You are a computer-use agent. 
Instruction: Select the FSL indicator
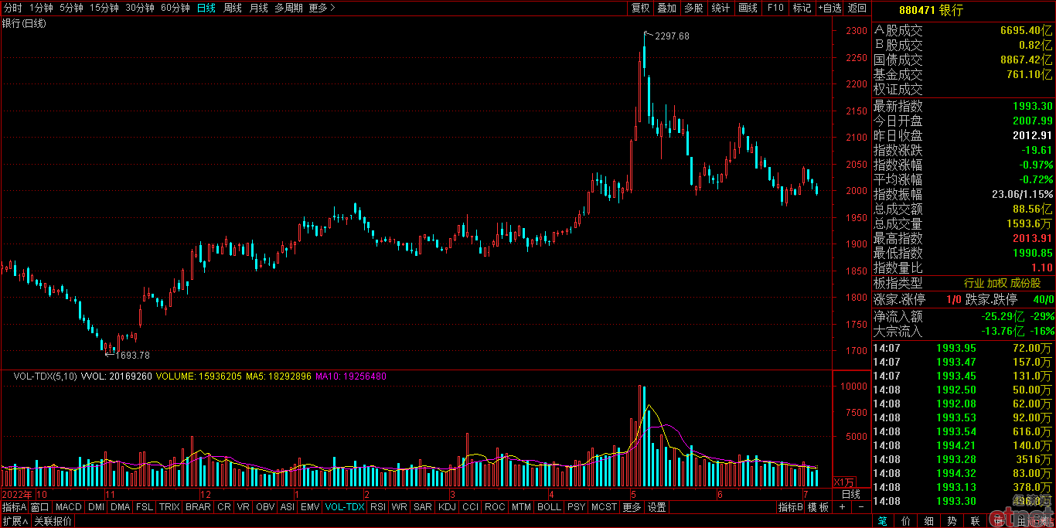[x=145, y=507]
